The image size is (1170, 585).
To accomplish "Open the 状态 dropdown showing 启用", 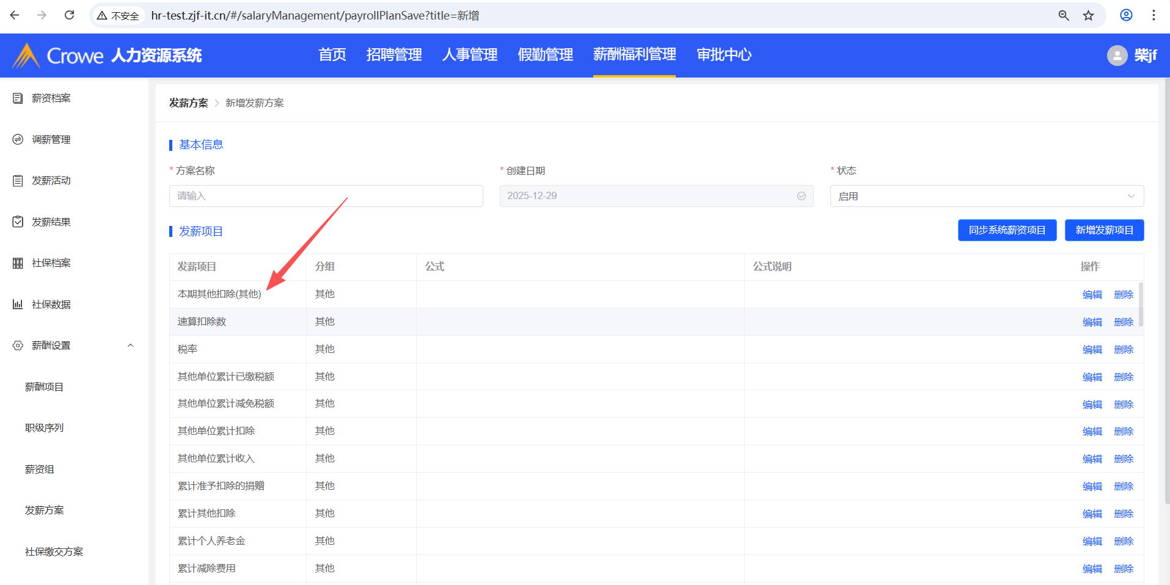I will [x=986, y=196].
